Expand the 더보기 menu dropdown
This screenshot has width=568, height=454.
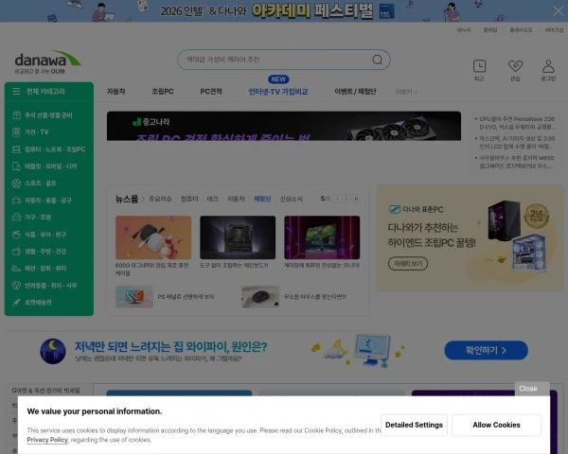click(x=406, y=92)
